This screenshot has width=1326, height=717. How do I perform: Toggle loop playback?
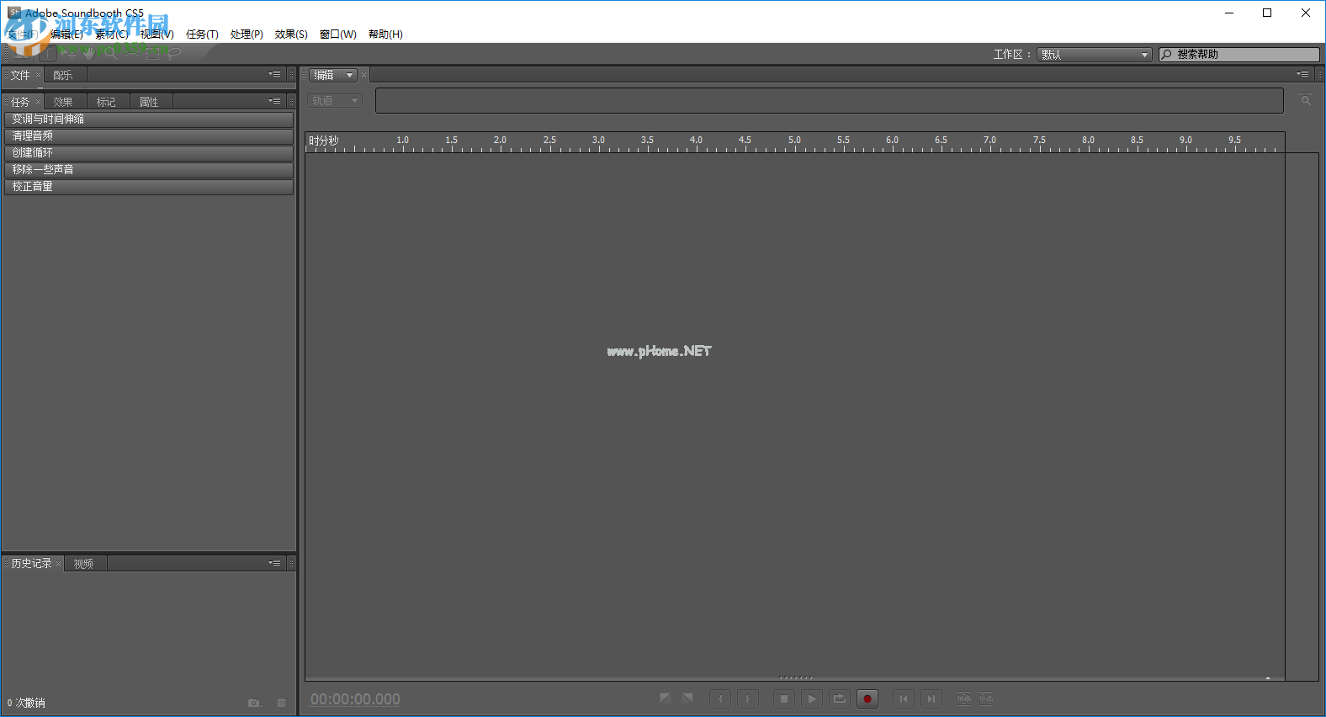pyautogui.click(x=840, y=699)
